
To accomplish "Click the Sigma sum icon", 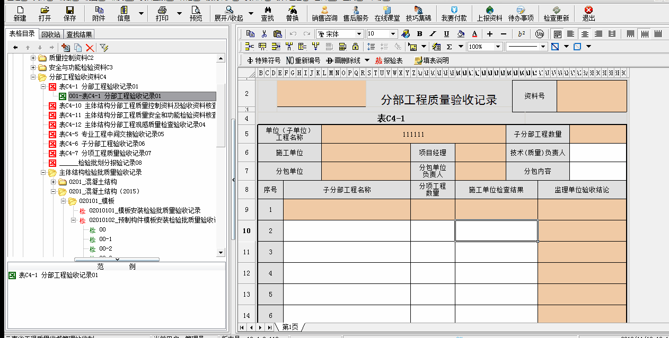I will pos(449,47).
